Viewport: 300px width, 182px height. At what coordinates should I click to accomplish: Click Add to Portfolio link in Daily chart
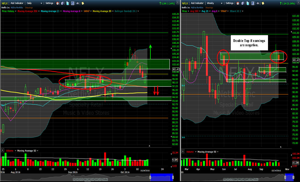(x=17, y=8)
